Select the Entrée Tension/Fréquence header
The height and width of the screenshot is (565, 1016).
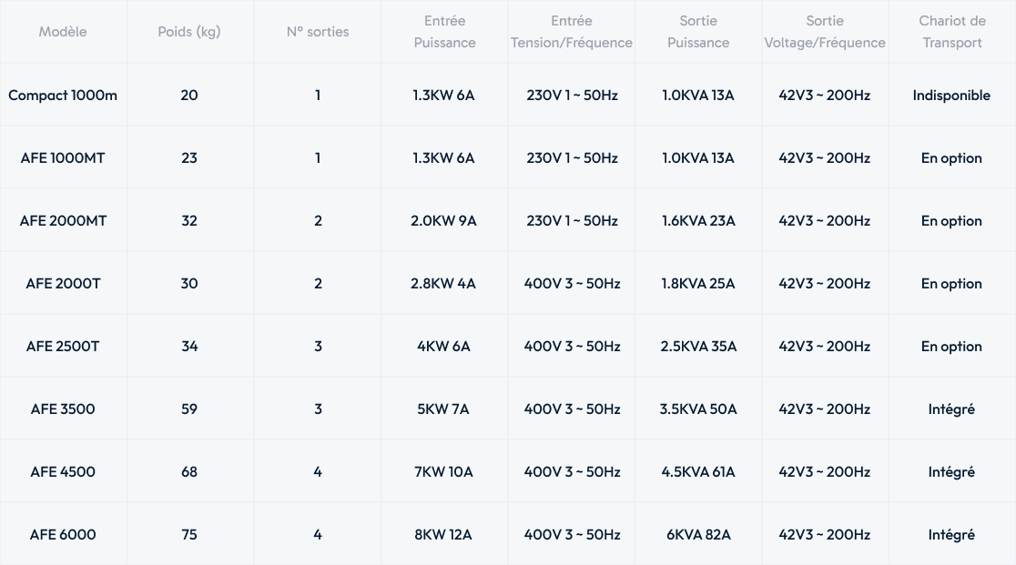coord(572,32)
